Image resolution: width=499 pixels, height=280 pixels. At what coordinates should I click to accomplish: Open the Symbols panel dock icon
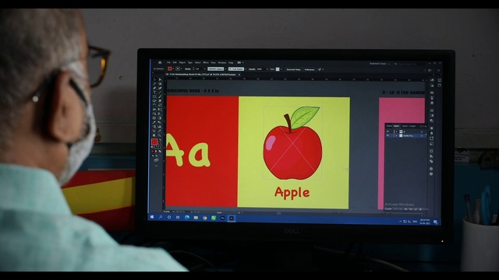[x=431, y=103]
